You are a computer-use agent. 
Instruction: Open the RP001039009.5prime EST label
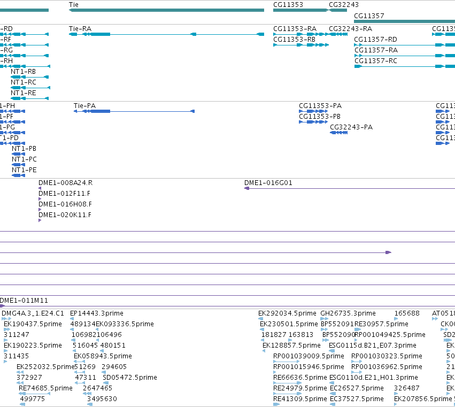pyautogui.click(x=309, y=356)
